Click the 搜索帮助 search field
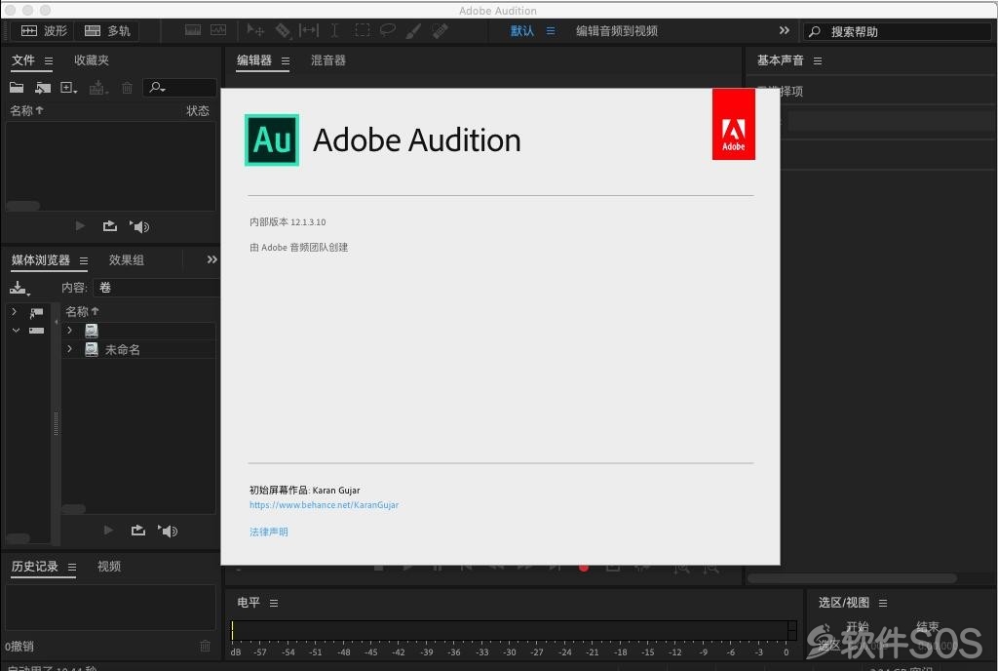 898,31
